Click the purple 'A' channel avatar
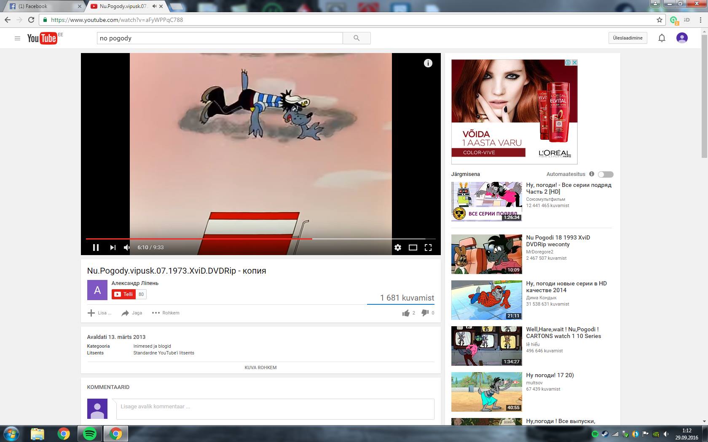This screenshot has width=708, height=442. pyautogui.click(x=97, y=290)
